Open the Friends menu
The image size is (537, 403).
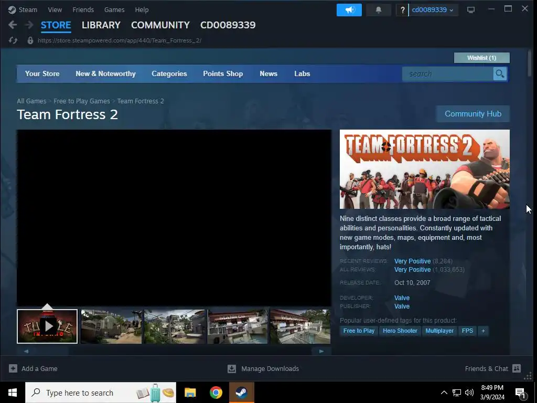coord(83,9)
